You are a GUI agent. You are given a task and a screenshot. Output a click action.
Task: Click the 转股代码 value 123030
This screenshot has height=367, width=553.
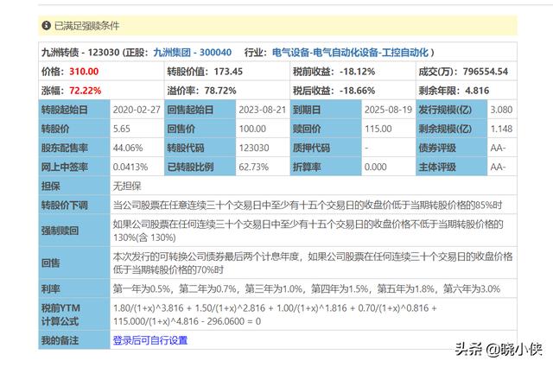click(254, 148)
